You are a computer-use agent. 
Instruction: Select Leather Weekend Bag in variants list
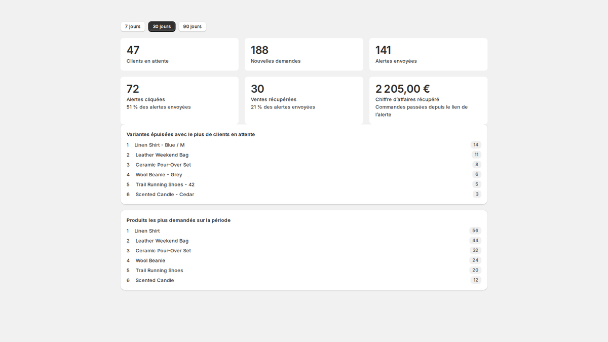(304, 155)
